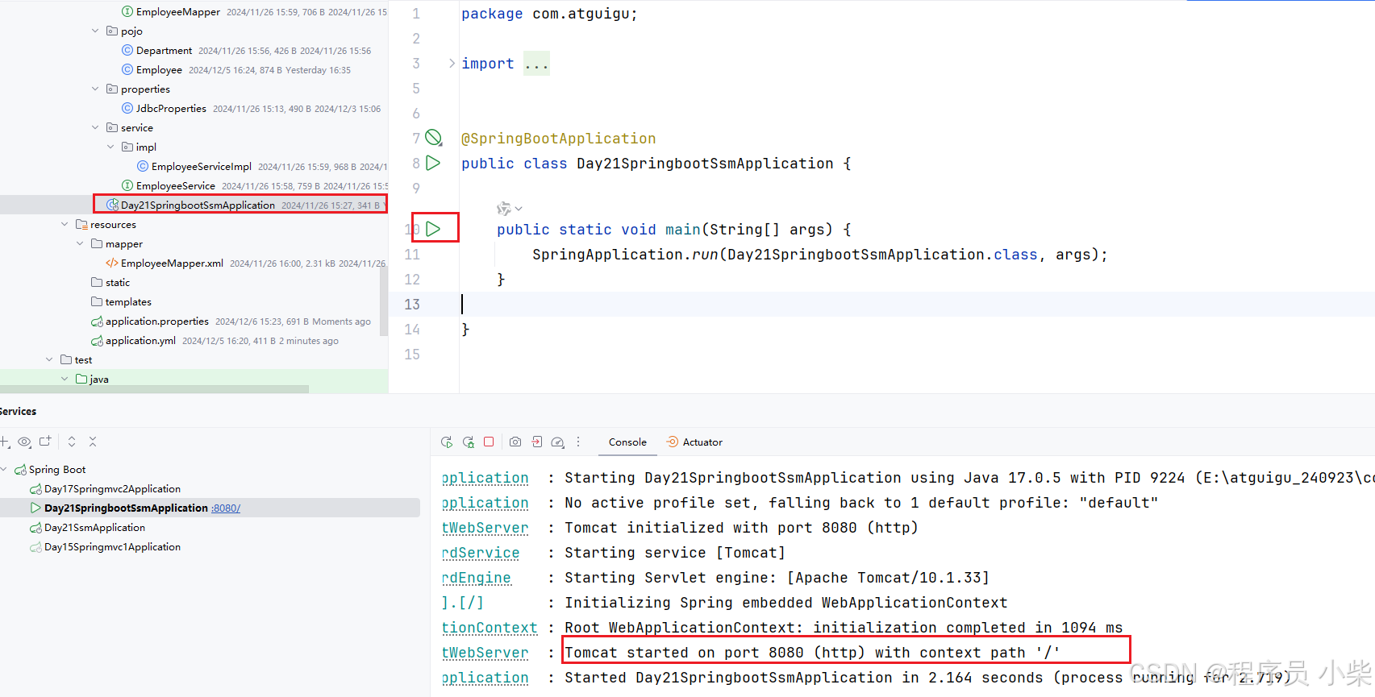1375x697 pixels.
Task: Click green run icon of Day21SpringbootSsmApplication service
Action: [x=35, y=508]
